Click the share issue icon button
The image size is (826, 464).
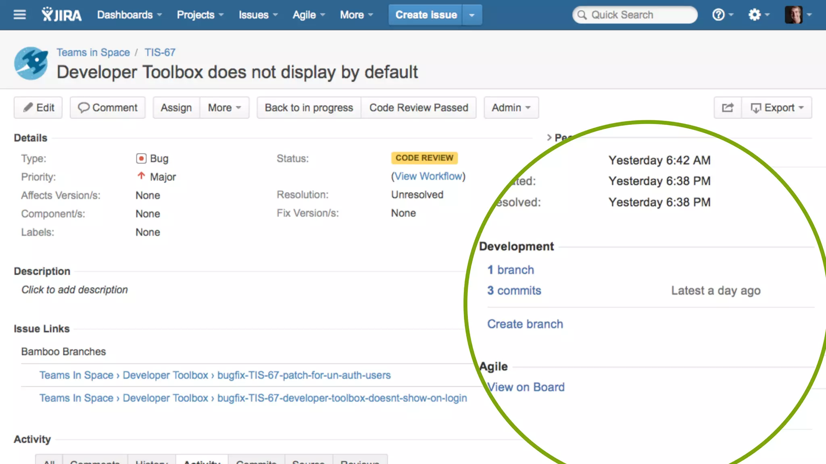(728, 108)
